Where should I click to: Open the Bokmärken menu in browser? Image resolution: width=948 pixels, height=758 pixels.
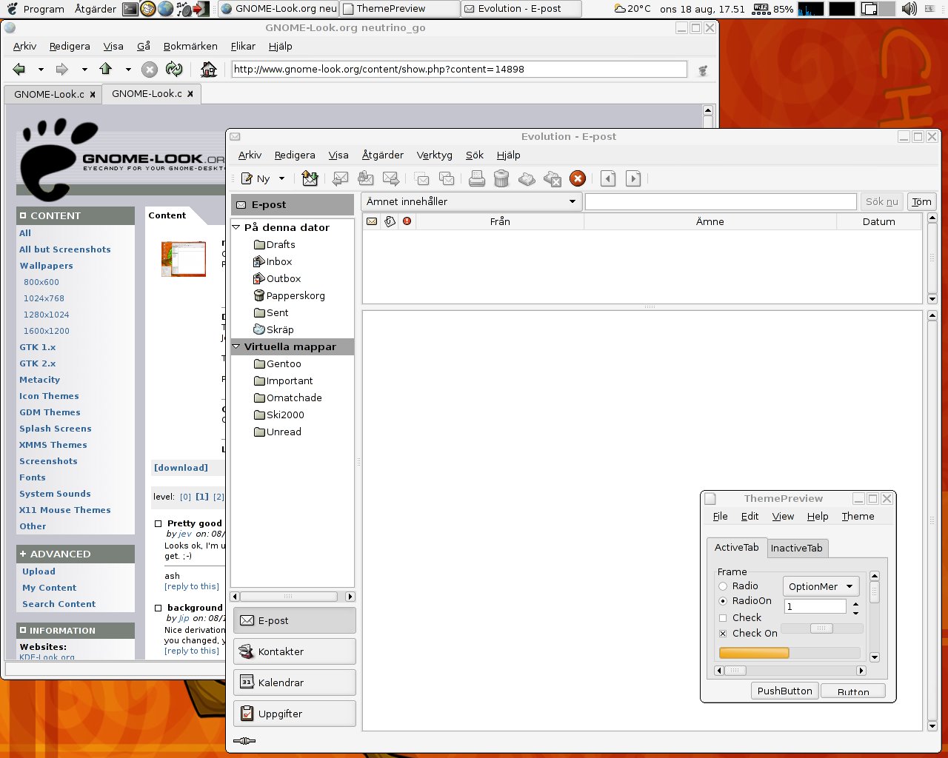tap(190, 46)
